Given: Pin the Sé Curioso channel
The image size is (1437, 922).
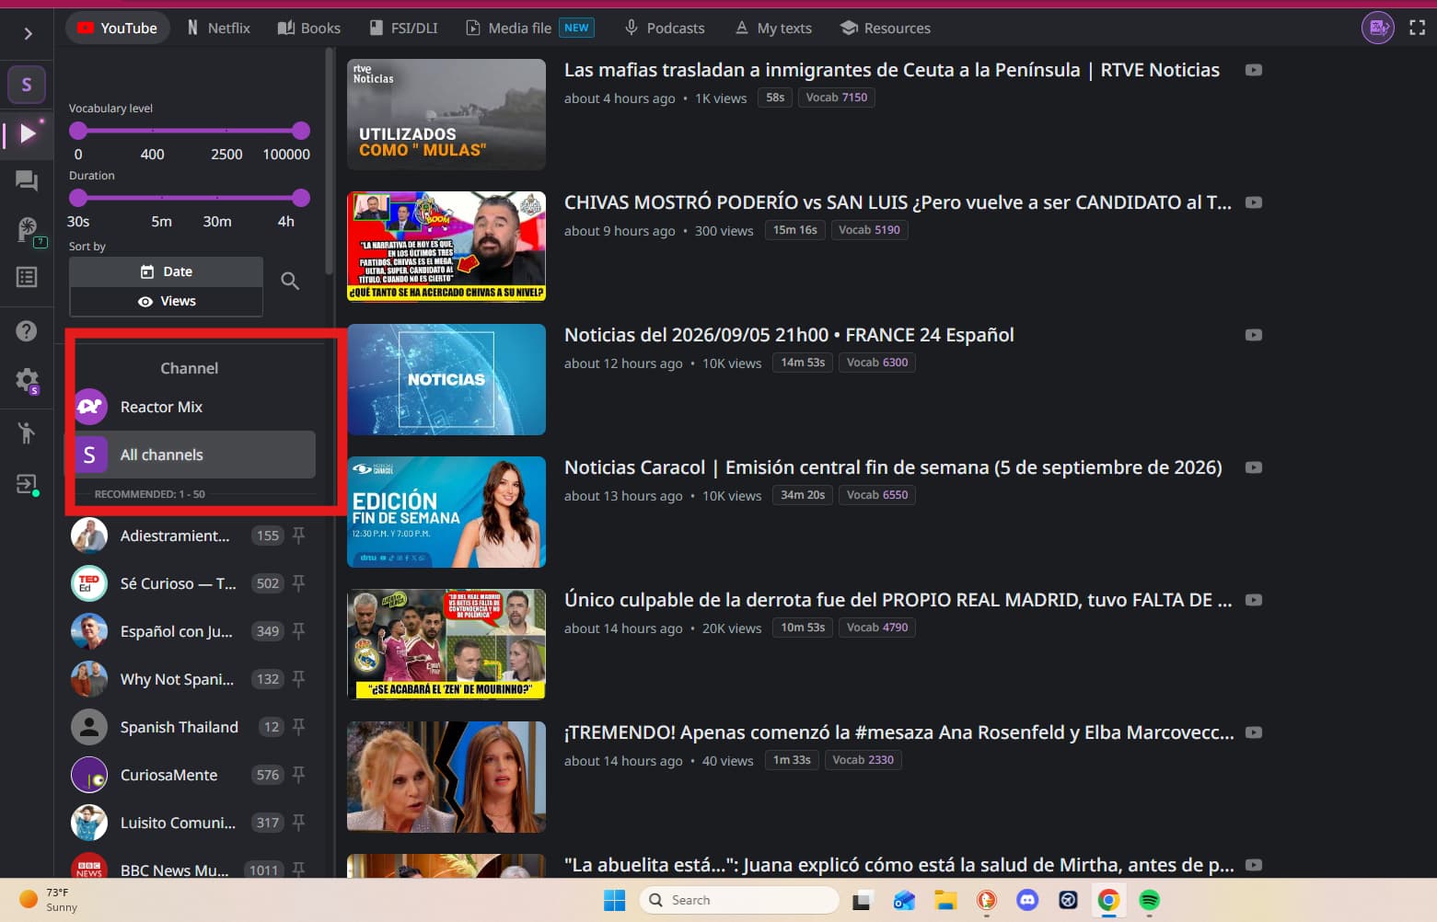Looking at the screenshot, I should [x=298, y=583].
